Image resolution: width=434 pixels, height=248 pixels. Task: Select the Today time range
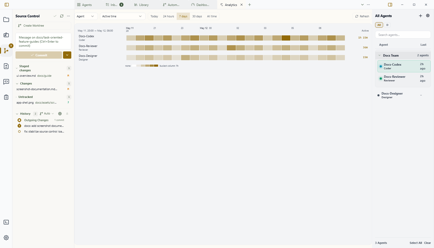[x=154, y=16]
